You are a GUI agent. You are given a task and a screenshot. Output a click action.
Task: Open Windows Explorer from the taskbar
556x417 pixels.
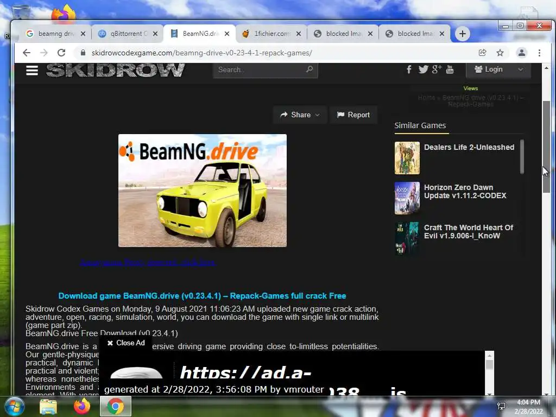click(48, 406)
